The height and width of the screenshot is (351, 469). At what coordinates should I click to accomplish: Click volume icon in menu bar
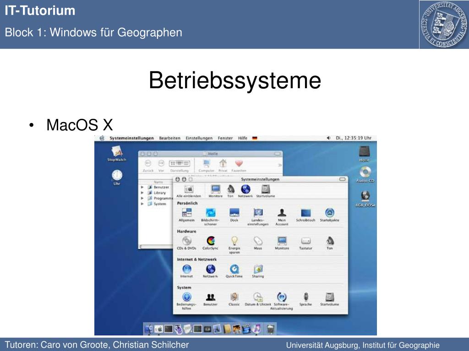coord(328,138)
